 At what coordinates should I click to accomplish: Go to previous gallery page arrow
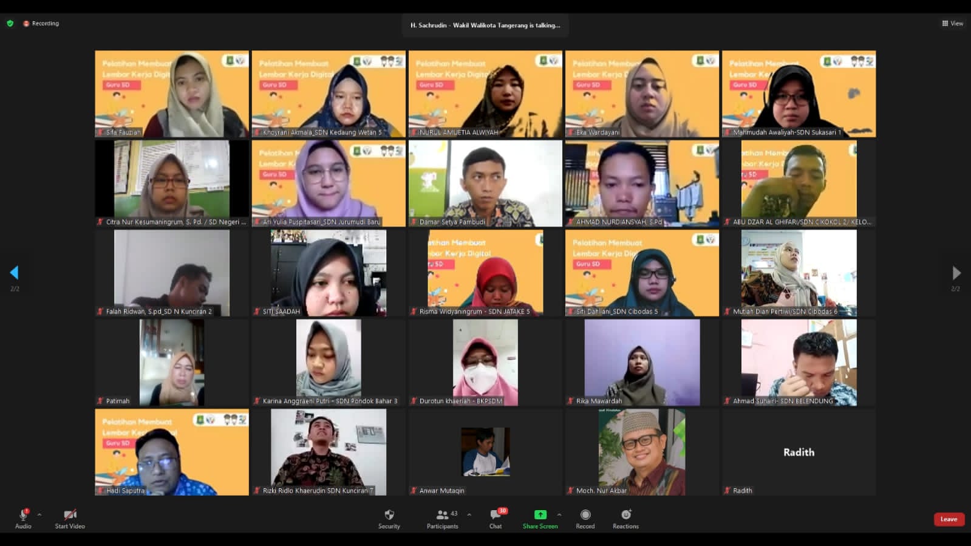tap(15, 273)
